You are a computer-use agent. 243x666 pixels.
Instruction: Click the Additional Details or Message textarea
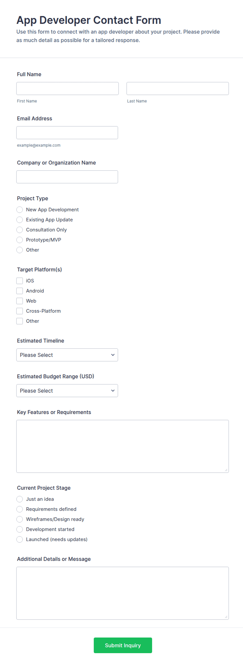click(123, 593)
